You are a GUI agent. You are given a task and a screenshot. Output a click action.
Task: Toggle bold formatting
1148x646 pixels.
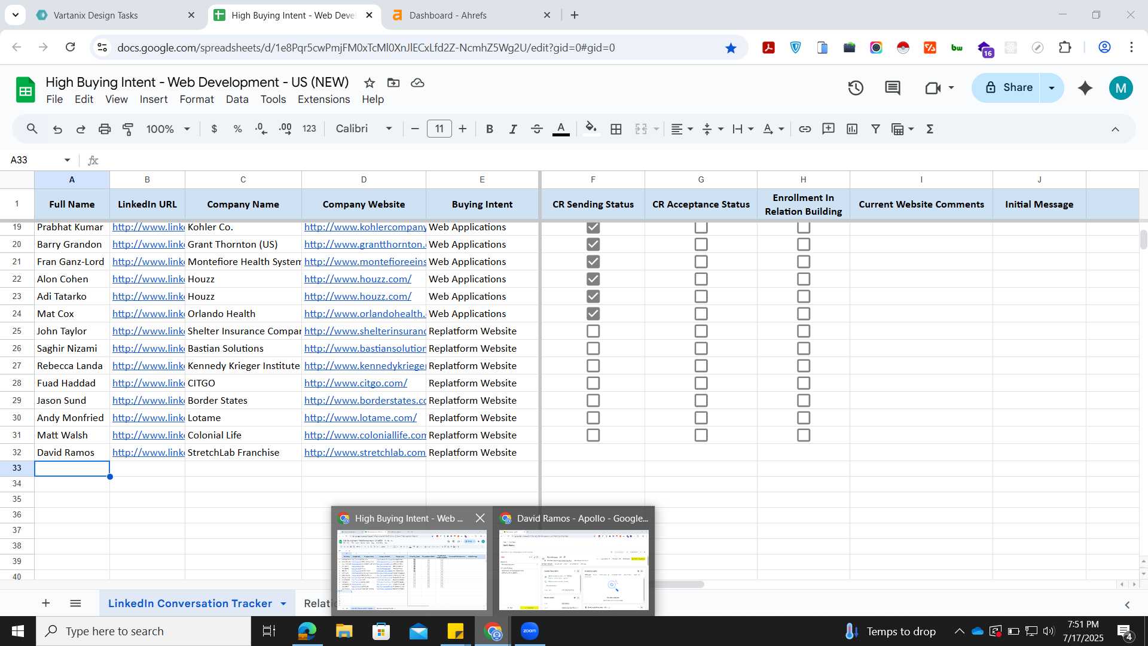pyautogui.click(x=490, y=129)
